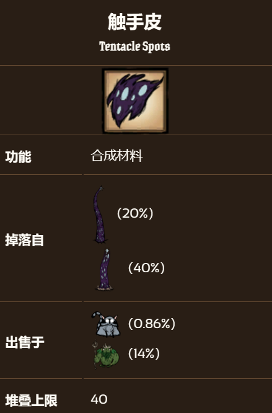Click the trident held by green merm
This screenshot has height=413, width=272.
pyautogui.click(x=95, y=355)
